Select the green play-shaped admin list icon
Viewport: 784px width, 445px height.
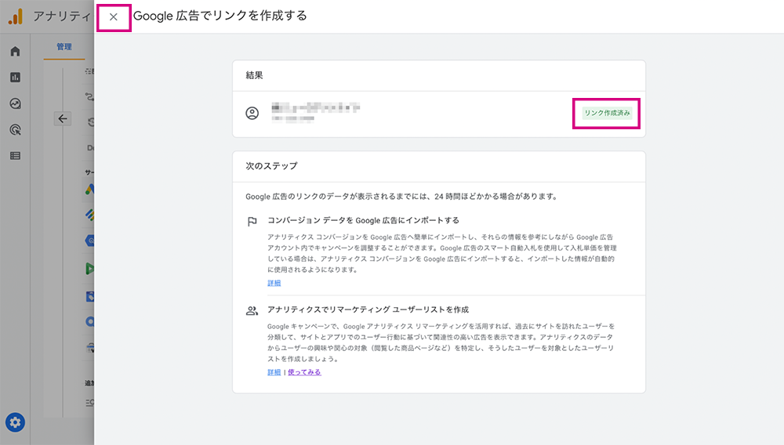[x=89, y=269]
